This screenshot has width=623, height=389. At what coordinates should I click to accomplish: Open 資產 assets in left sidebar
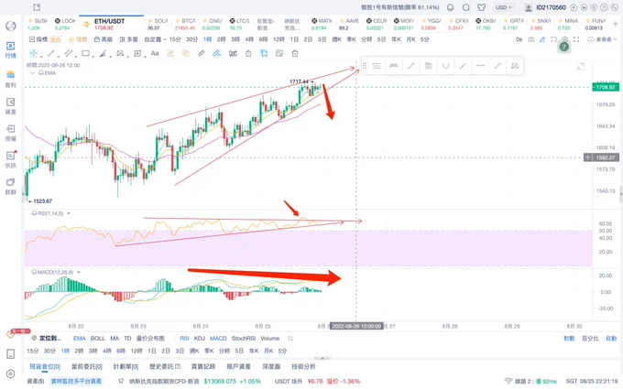click(11, 106)
